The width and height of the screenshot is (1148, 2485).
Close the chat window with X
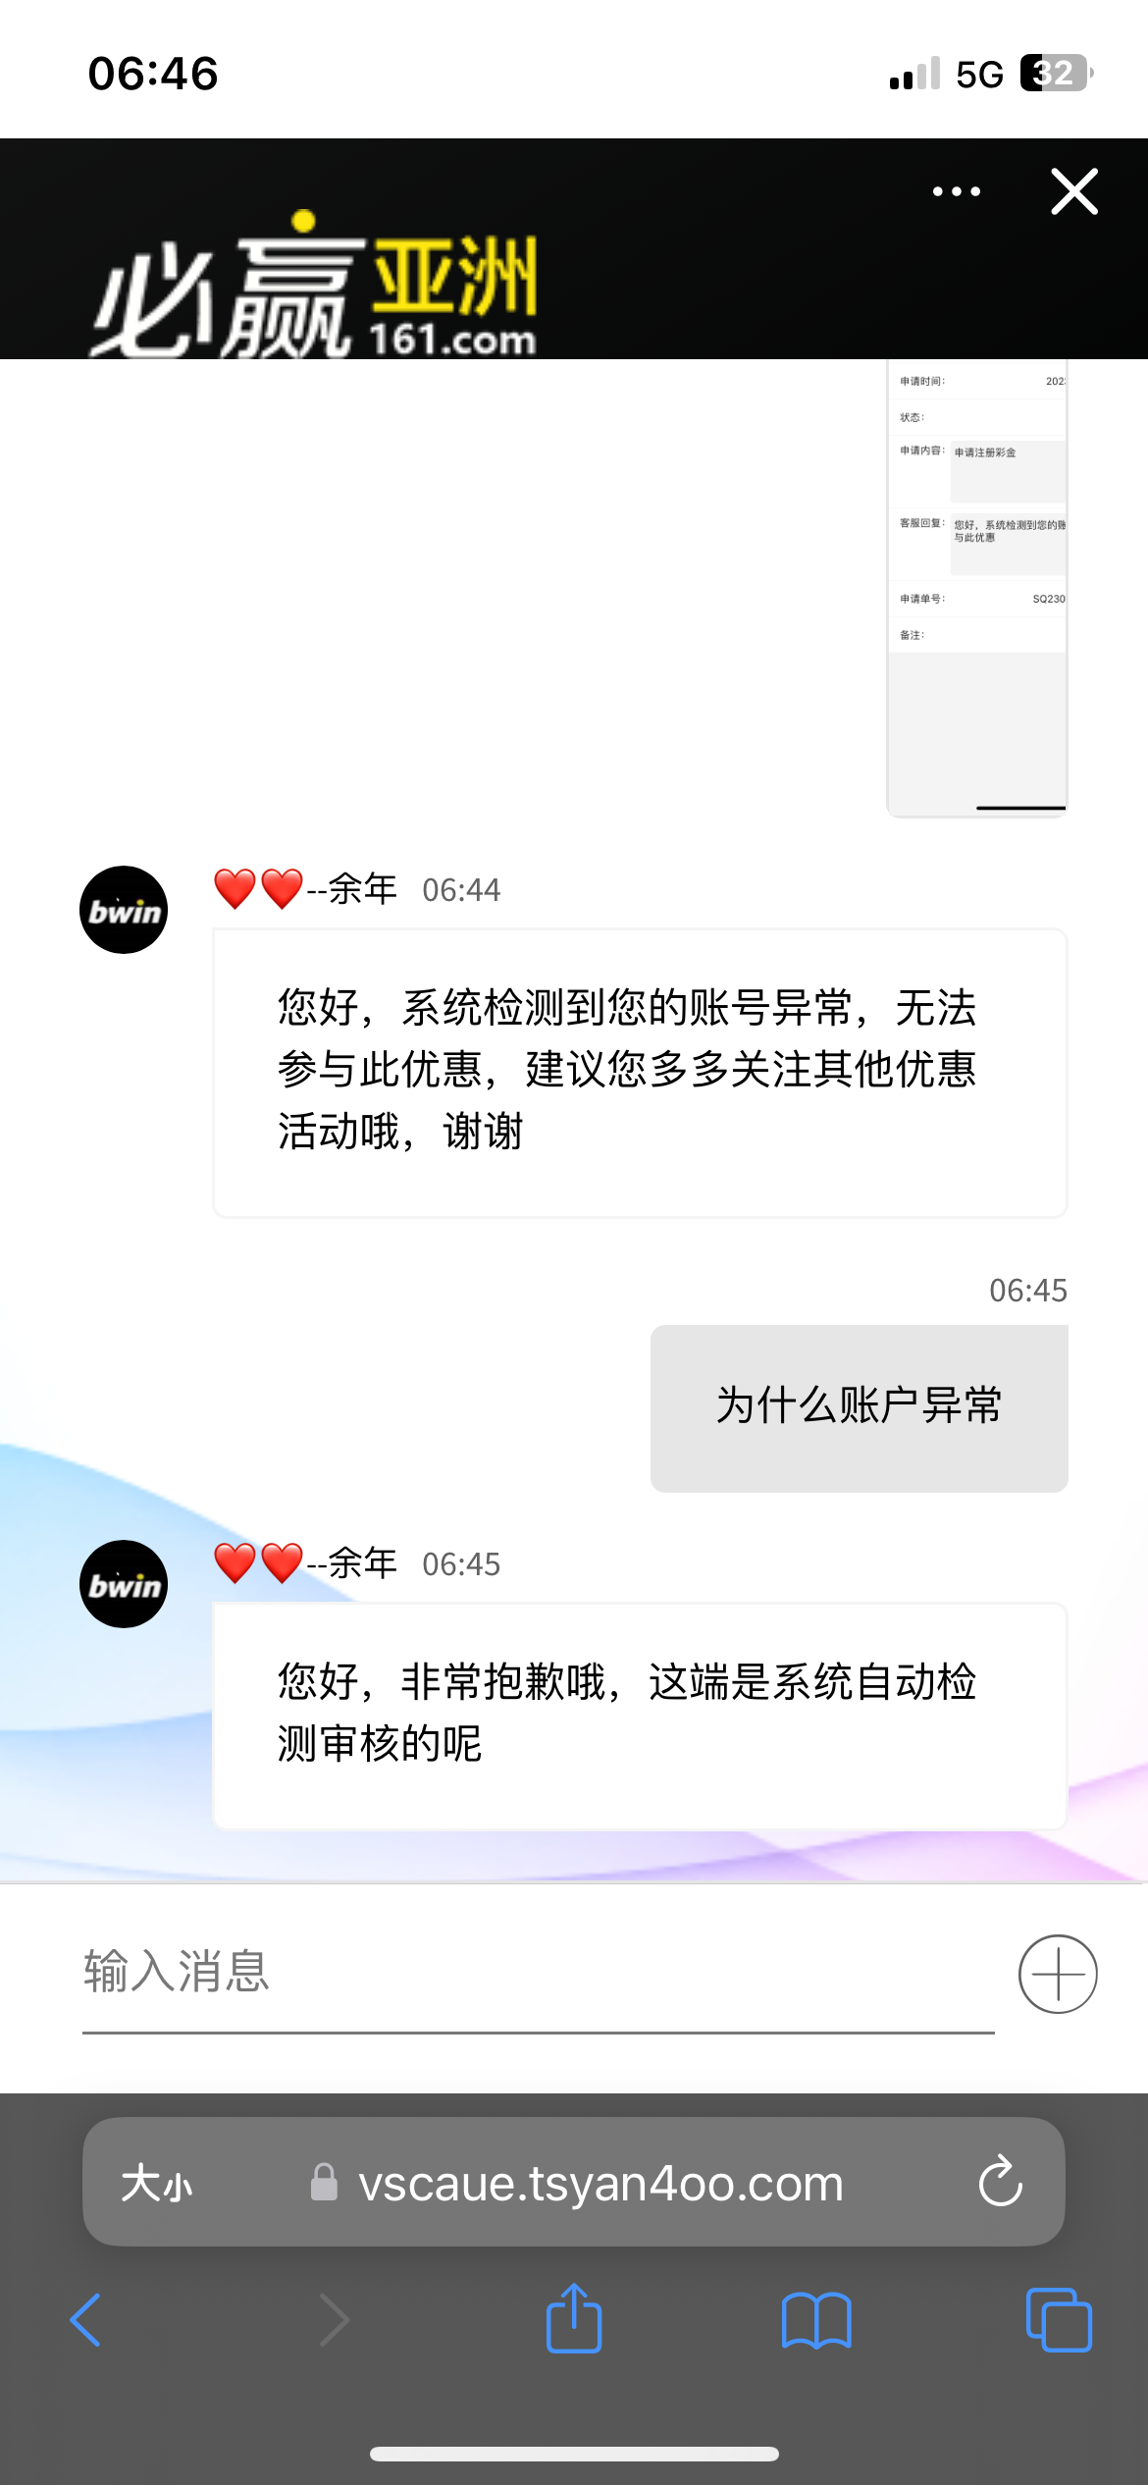[x=1074, y=191]
